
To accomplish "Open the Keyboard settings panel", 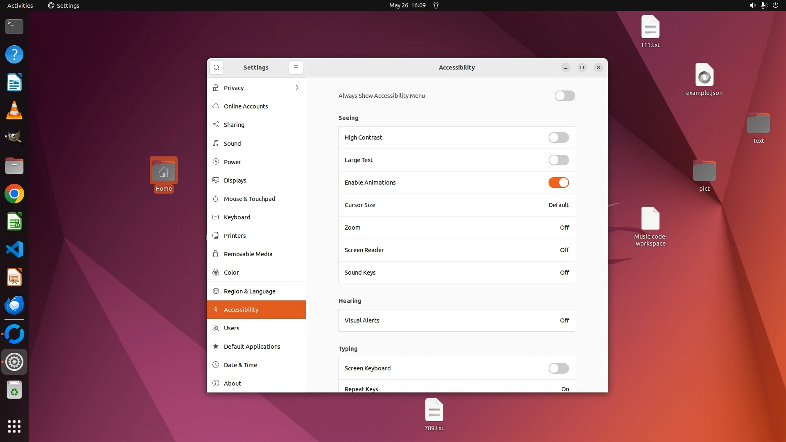I will coord(237,217).
